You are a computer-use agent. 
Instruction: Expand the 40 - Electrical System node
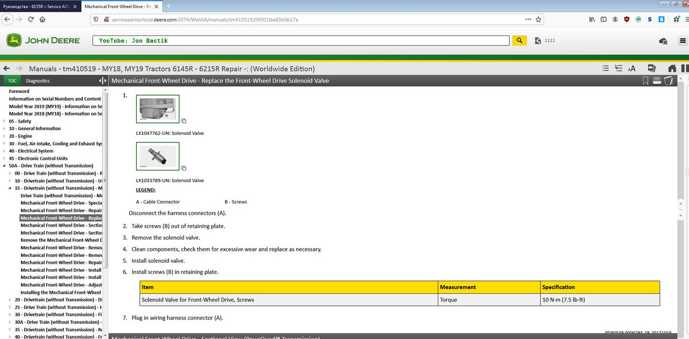(4, 151)
